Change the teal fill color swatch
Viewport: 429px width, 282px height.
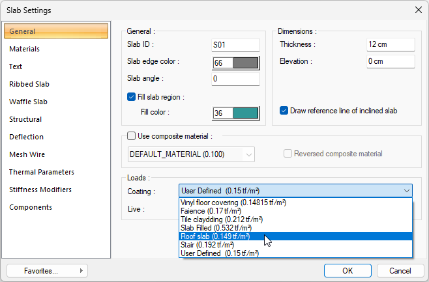[x=245, y=113]
